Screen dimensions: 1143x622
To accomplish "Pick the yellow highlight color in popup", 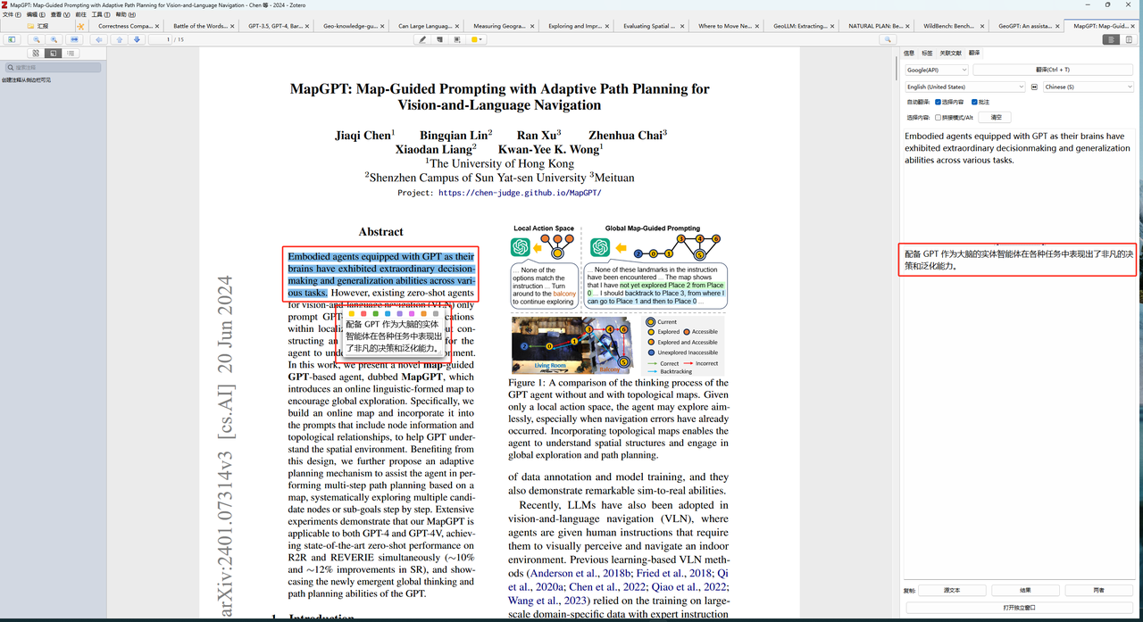I will coord(352,313).
